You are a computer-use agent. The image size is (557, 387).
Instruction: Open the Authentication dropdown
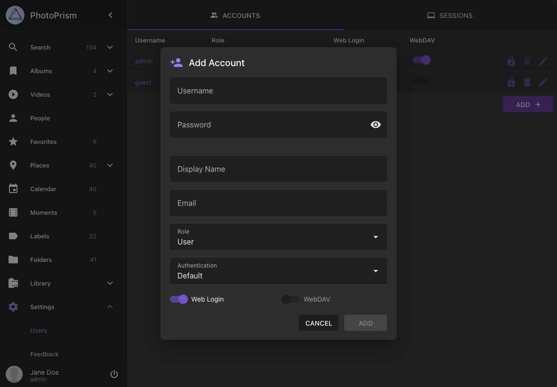click(375, 271)
